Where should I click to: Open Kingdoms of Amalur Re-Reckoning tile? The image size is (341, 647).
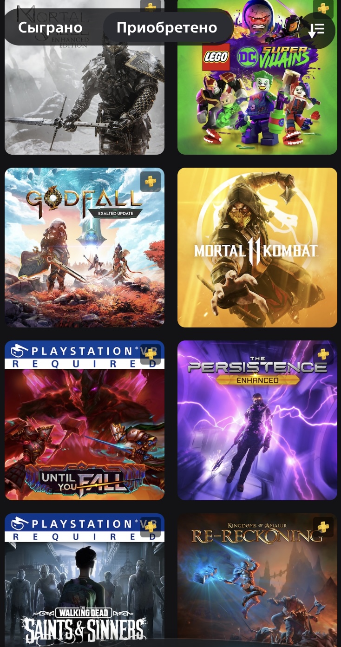pos(257,580)
